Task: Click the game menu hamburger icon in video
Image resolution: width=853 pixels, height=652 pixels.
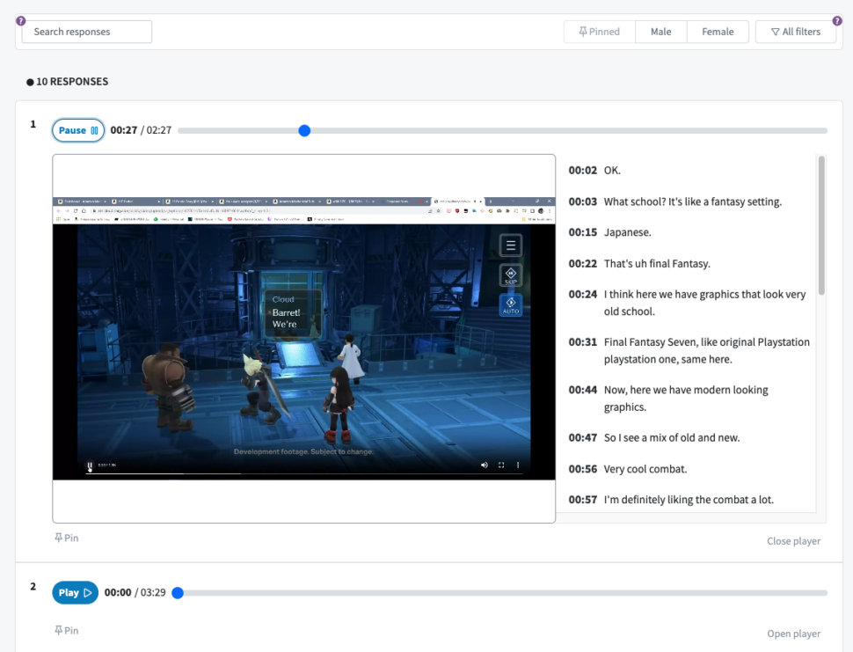Action: [511, 245]
